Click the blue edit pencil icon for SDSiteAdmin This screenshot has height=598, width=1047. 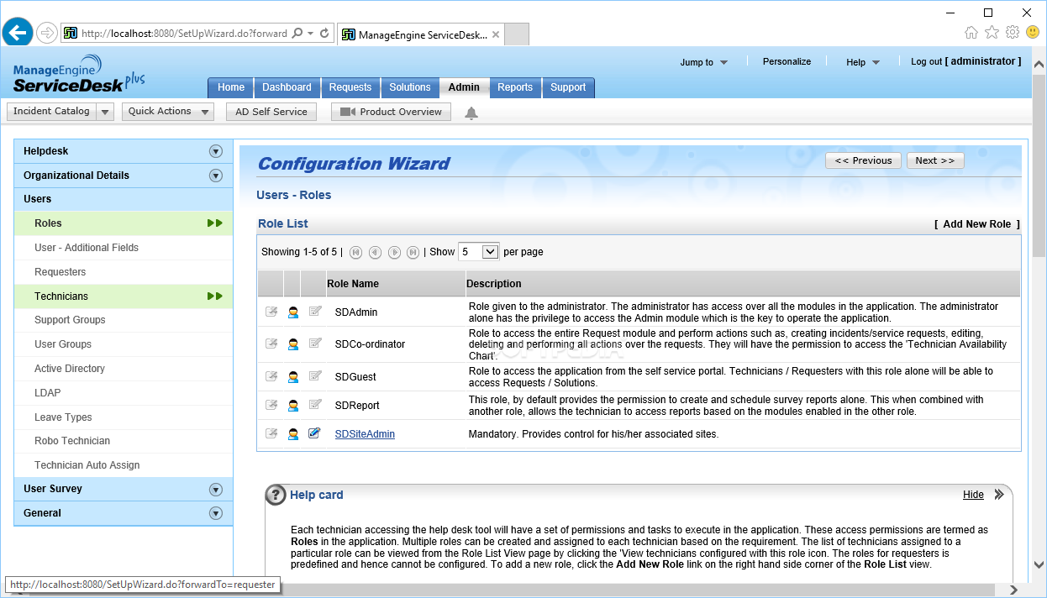(314, 433)
